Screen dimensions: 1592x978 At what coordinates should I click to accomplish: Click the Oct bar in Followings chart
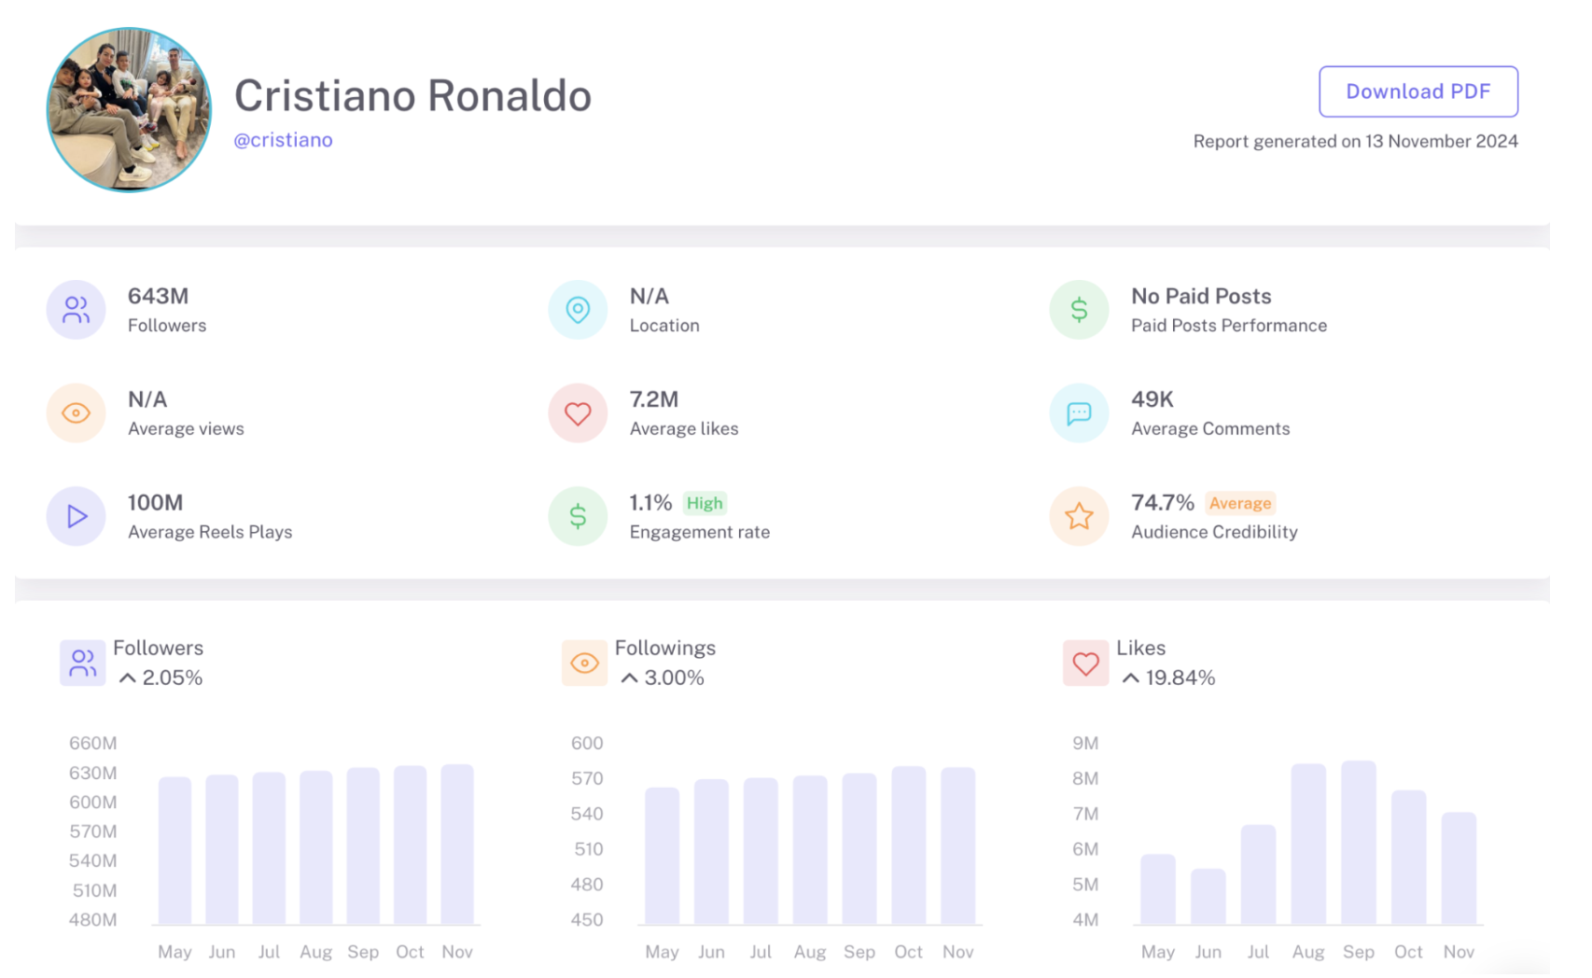click(x=909, y=845)
